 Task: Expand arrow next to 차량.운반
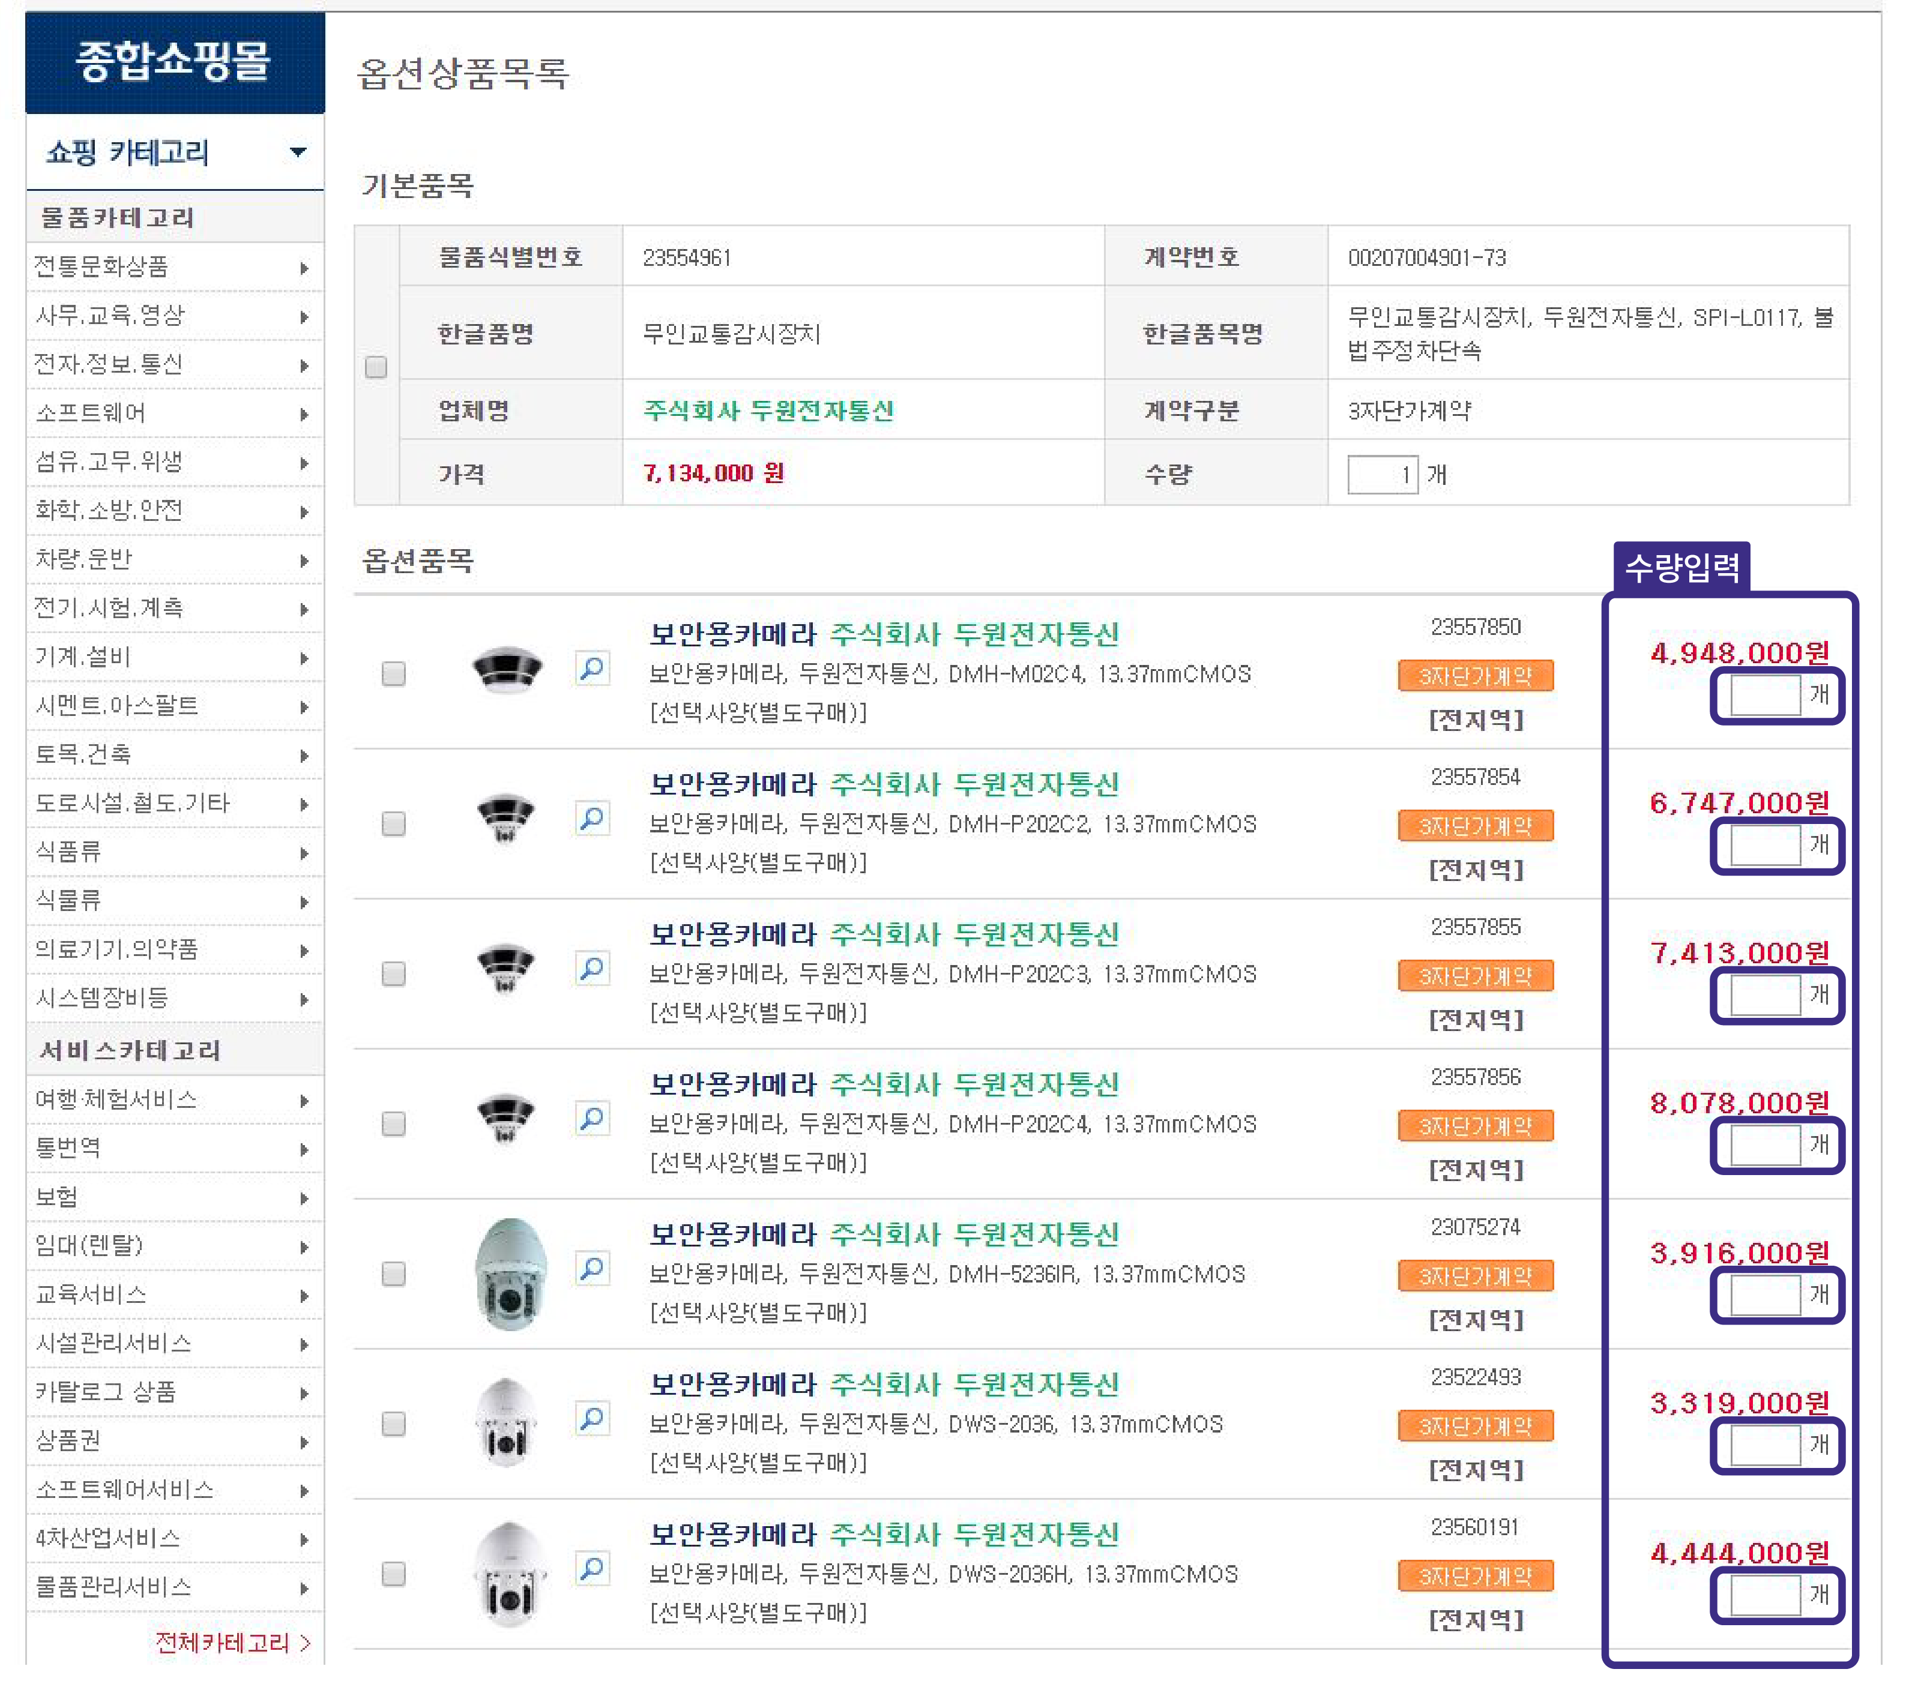304,561
